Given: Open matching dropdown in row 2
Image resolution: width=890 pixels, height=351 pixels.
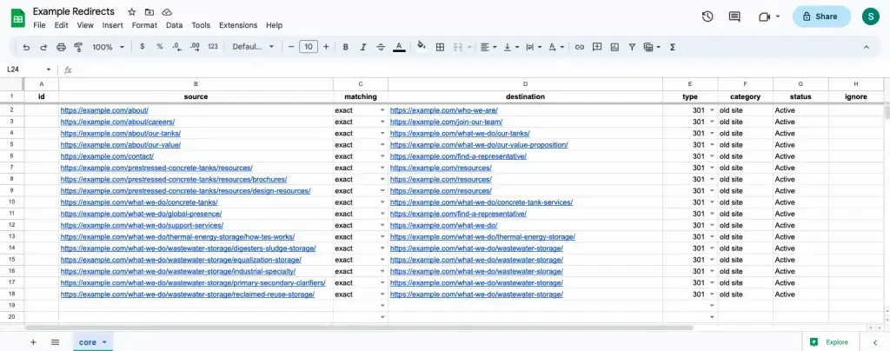Looking at the screenshot, I should (x=382, y=110).
